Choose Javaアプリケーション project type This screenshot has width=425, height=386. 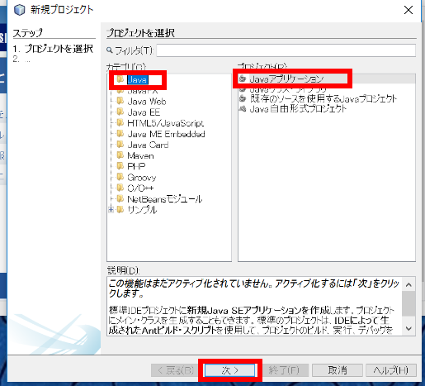(286, 79)
